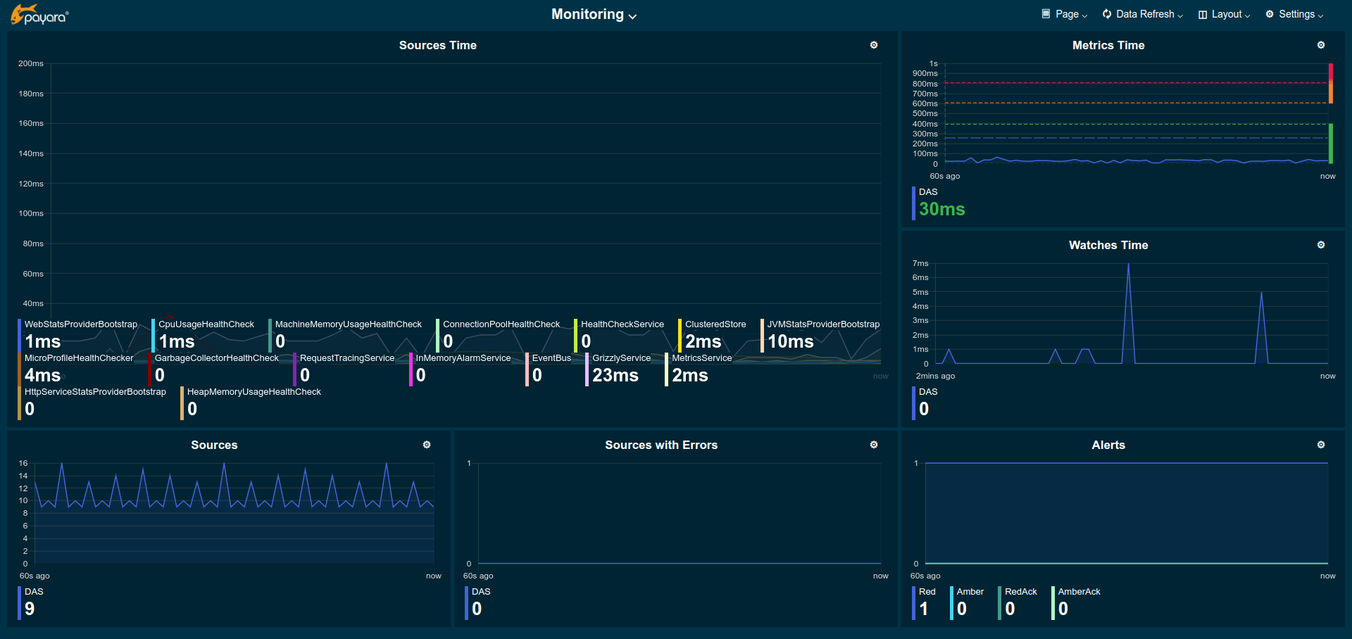Open Watches Time panel settings gear
The width and height of the screenshot is (1352, 639).
(1321, 245)
